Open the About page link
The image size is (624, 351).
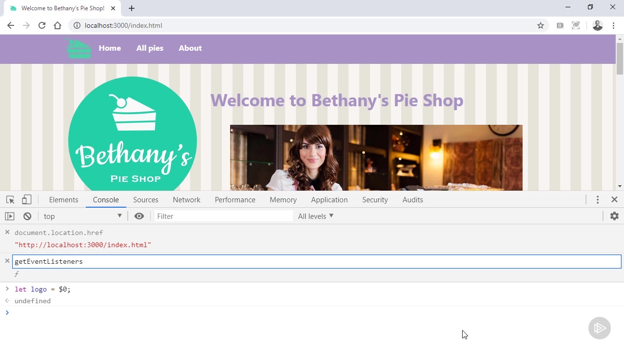pyautogui.click(x=190, y=48)
